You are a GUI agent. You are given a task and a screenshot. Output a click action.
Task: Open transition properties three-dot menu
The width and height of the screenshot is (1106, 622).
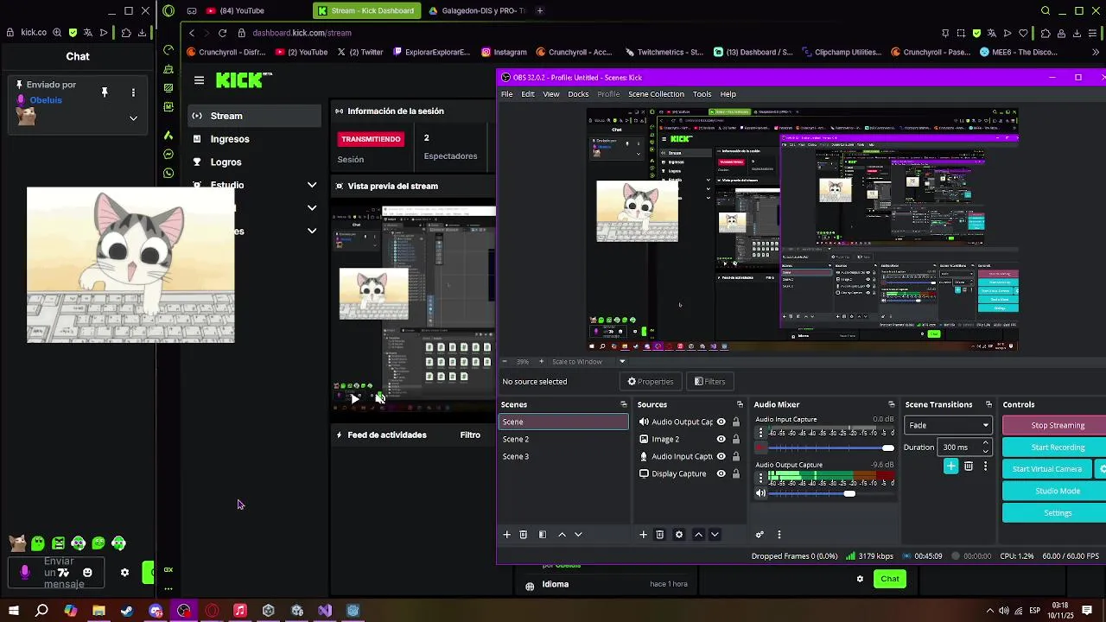tap(985, 466)
